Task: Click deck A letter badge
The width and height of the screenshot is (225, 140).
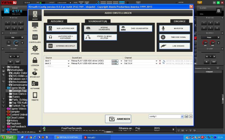Action: (x=6, y=11)
